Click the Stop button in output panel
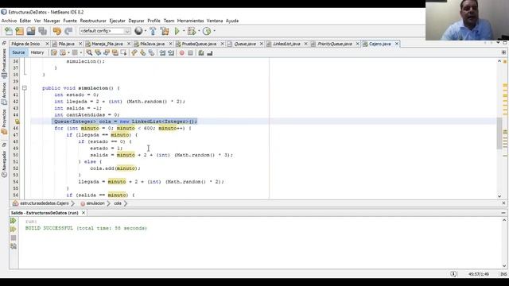509x286 pixels. coord(14,238)
